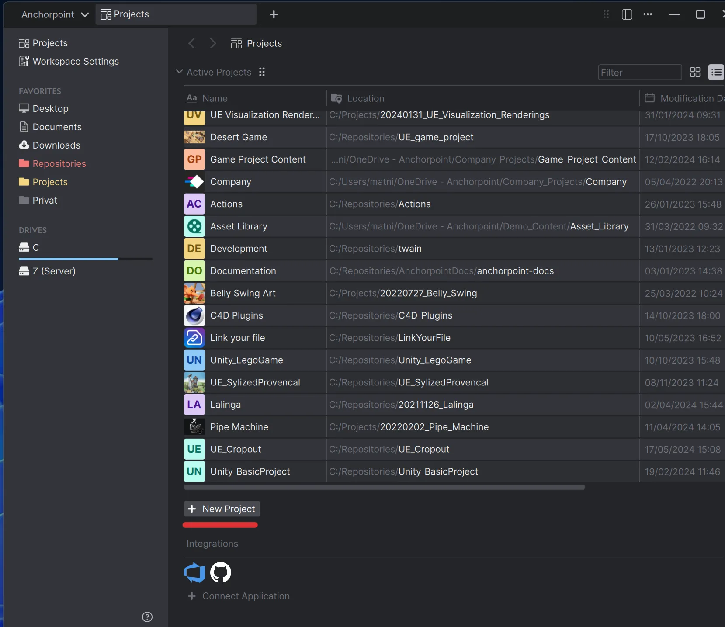This screenshot has width=725, height=627.
Task: Toggle list view for projects
Action: 716,72
